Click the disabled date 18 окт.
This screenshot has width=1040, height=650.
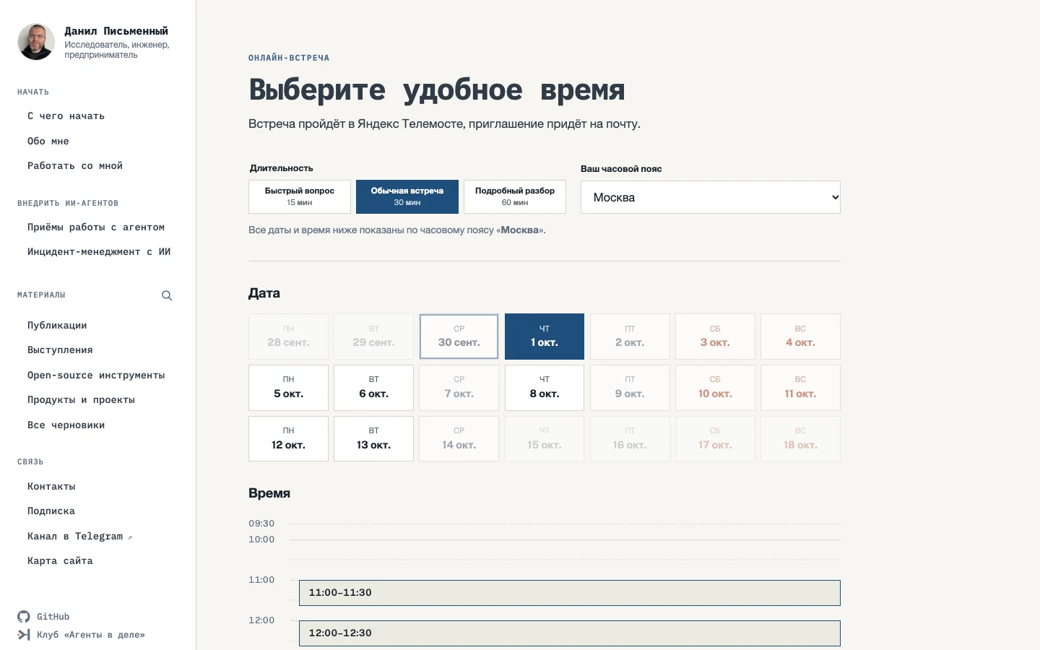pos(800,438)
